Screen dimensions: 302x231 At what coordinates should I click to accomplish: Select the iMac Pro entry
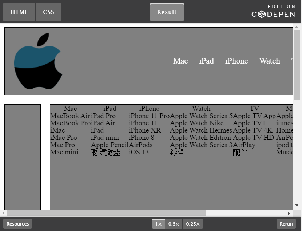[64, 138]
